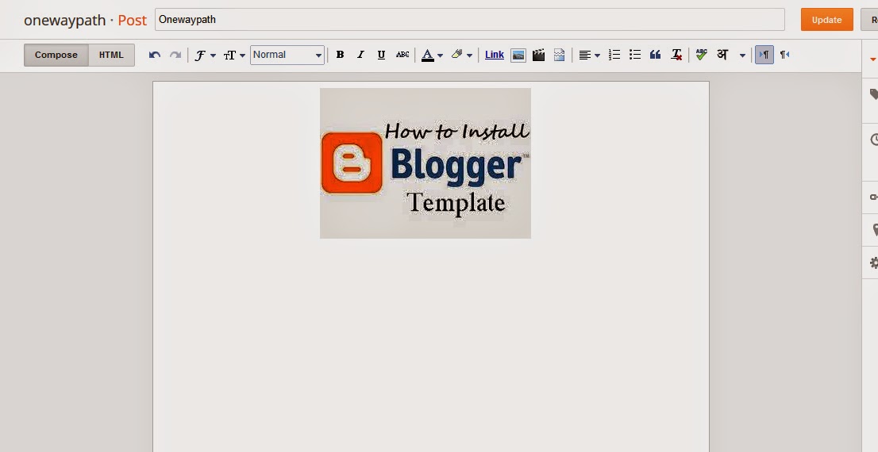Collapse the post settings orange arrow
Screen dimensions: 878x452
click(x=873, y=59)
